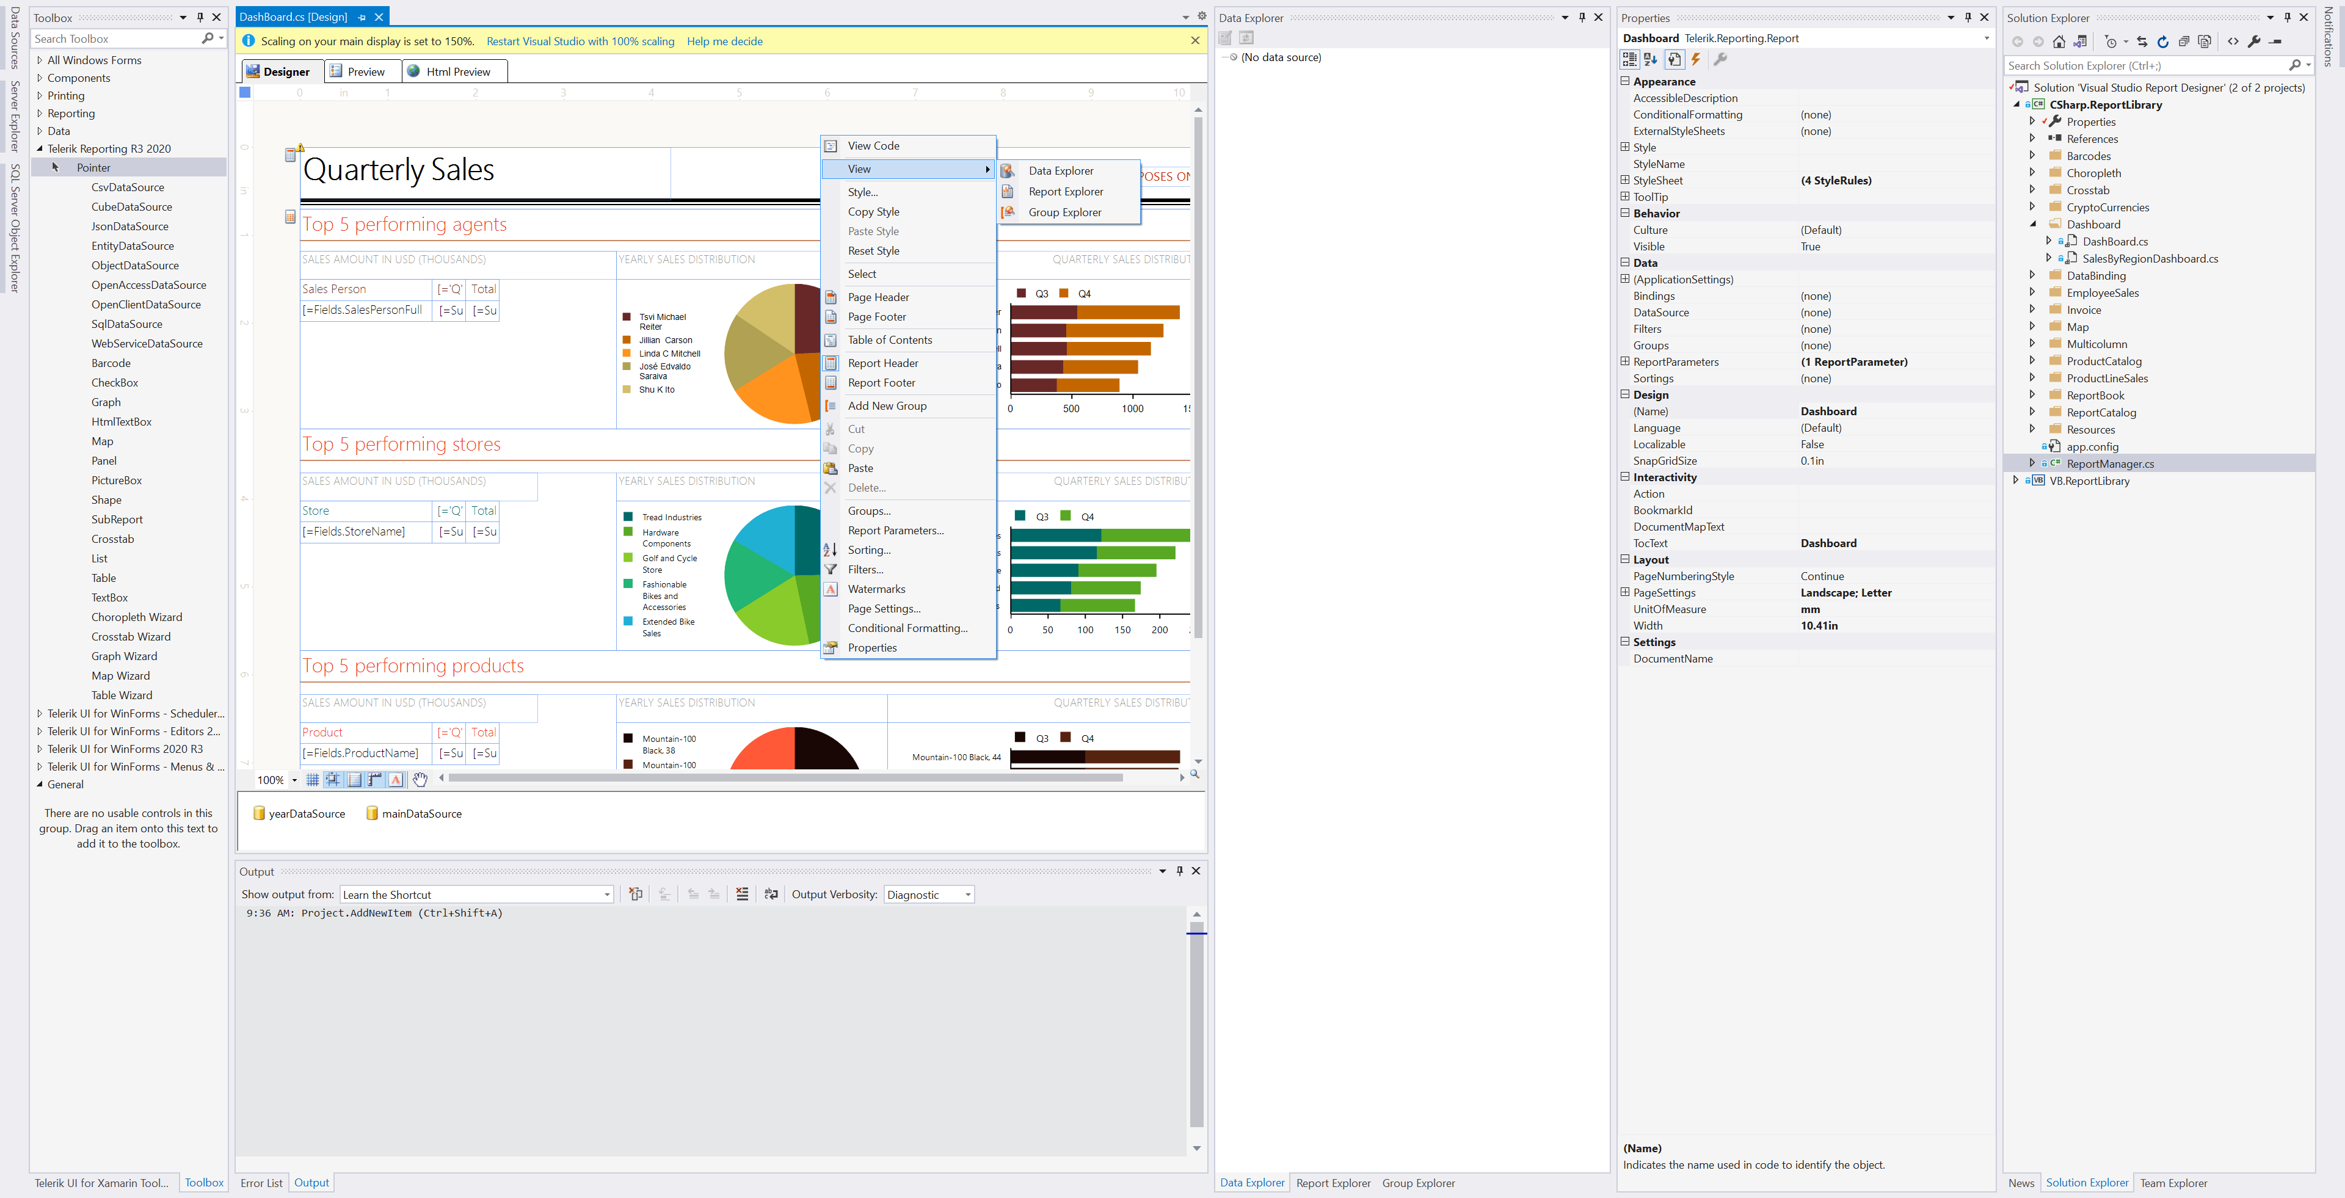Choose Report Explorer from the View submenu
This screenshot has height=1198, width=2345.
click(1065, 191)
